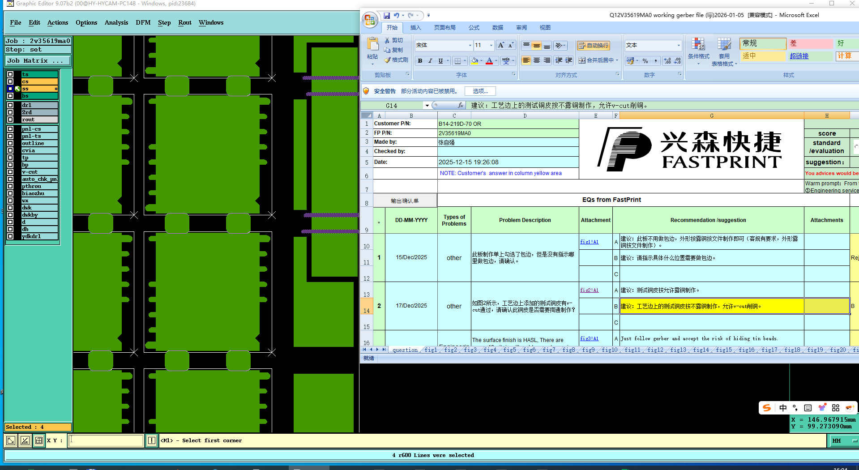Click the Copy (复制) icon in Excel
This screenshot has height=470, width=859.
387,50
